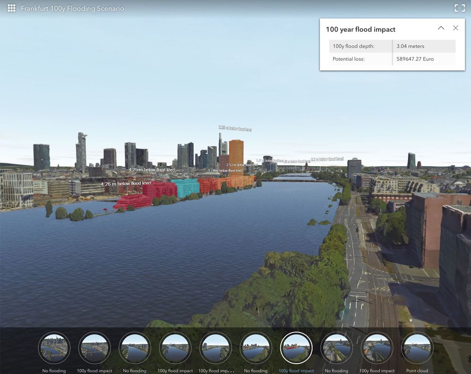
Task: Click the Frankfurt 100y Flooding Scenario title
Action: (71, 8)
